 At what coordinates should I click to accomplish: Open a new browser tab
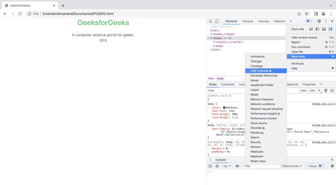63,6
